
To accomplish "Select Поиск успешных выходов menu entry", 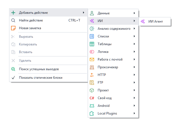I will 48,69.
